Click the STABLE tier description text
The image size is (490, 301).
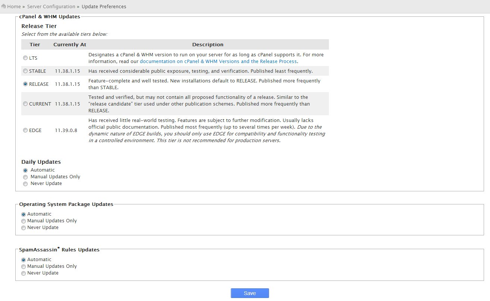(201, 71)
